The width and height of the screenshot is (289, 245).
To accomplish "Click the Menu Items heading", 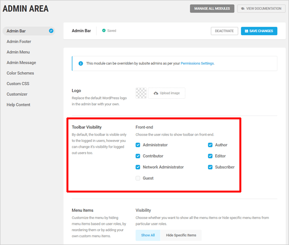I will click(x=82, y=210).
